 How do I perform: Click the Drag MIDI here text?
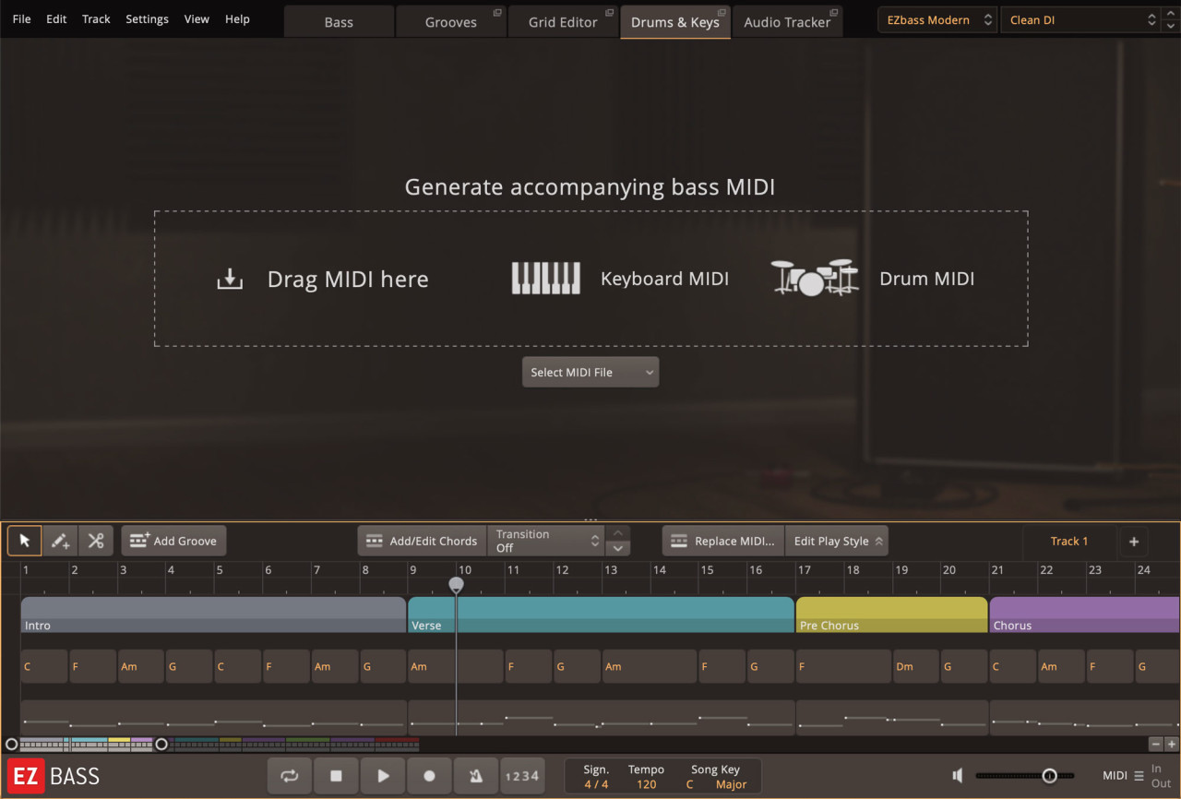348,279
